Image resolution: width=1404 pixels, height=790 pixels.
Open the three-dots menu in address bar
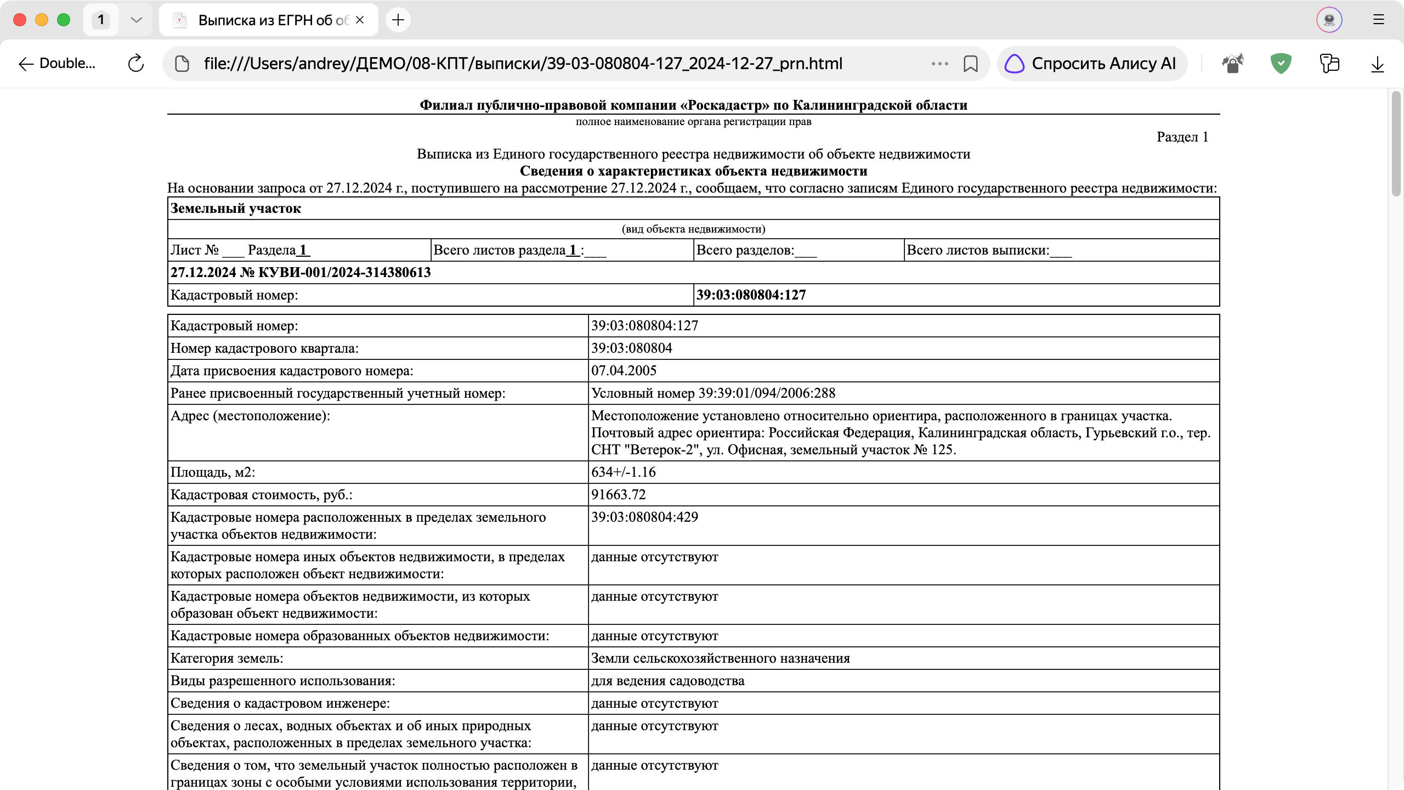point(939,64)
